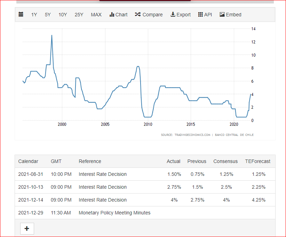
Task: Select the 5Y time range
Action: pyautogui.click(x=48, y=15)
